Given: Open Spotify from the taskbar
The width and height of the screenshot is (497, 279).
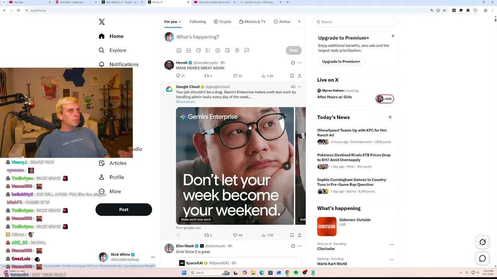Looking at the screenshot, I should 296,273.
